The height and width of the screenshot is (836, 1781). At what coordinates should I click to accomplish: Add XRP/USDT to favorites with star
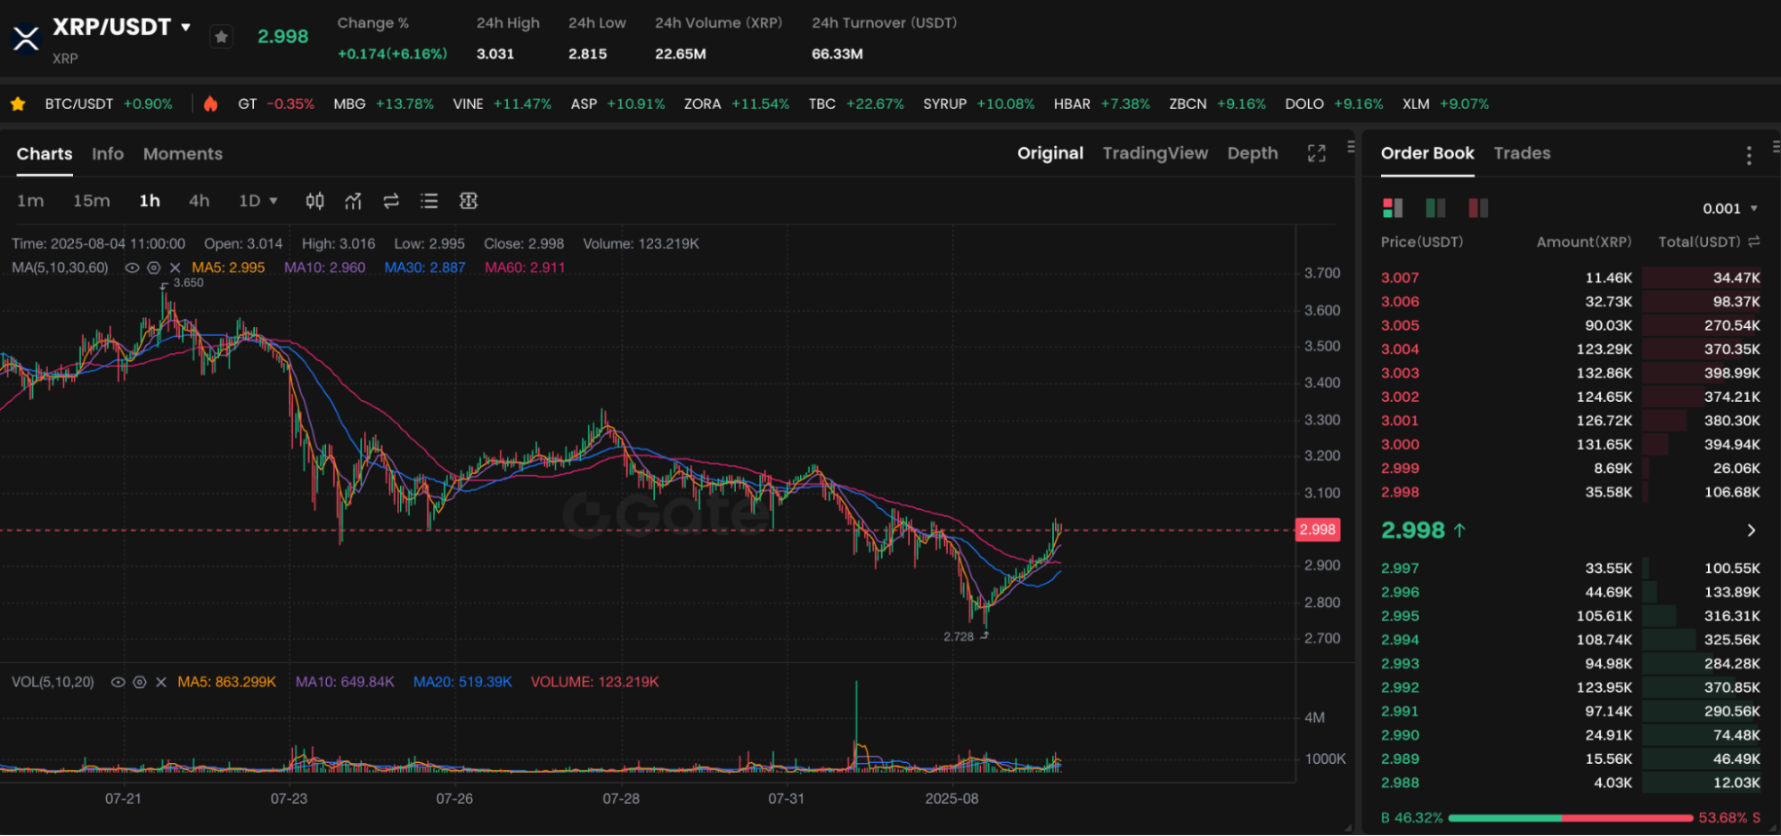click(x=222, y=37)
